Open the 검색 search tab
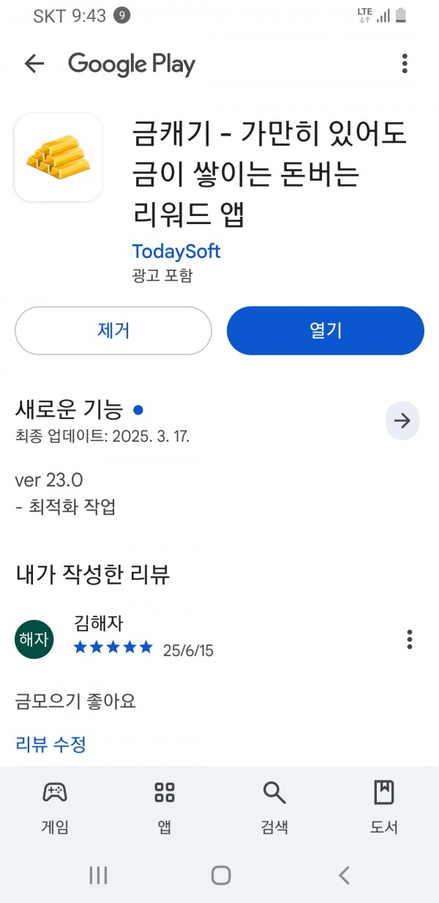Image resolution: width=439 pixels, height=903 pixels. (x=274, y=807)
